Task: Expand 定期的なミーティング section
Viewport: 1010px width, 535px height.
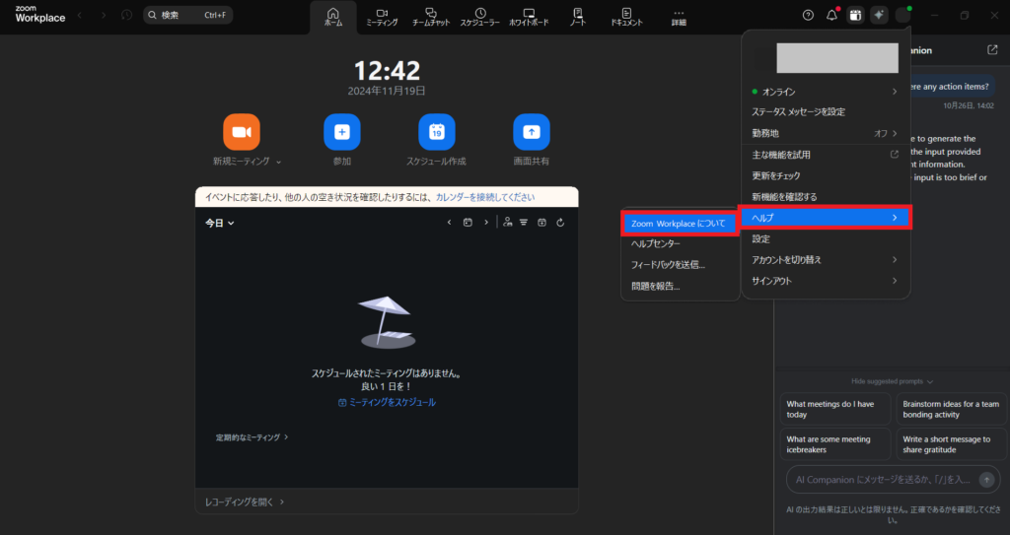Action: pyautogui.click(x=252, y=436)
